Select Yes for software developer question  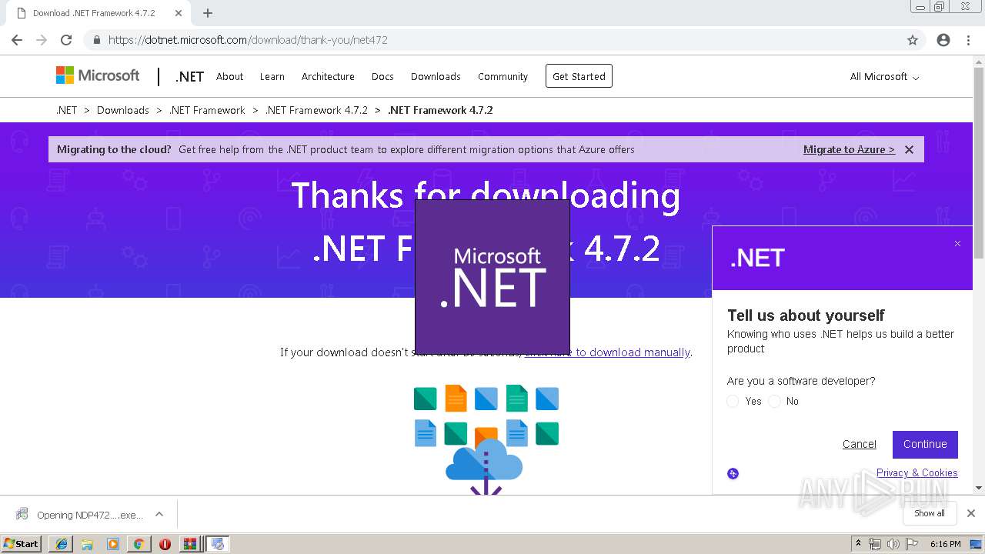[x=733, y=402]
